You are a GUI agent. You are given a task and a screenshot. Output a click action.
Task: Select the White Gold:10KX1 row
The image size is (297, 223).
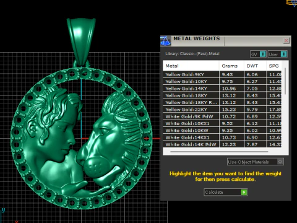tap(222, 124)
